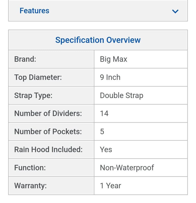Select the Warranty label cell

coord(51,186)
